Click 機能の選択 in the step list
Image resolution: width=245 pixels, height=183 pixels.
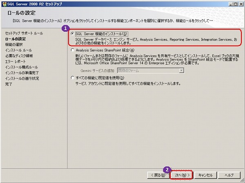click(14, 44)
